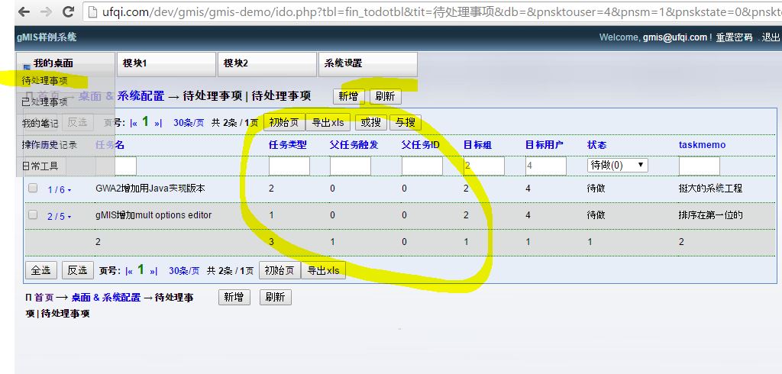Expand the 1/6 row action dropdown

coord(69,190)
